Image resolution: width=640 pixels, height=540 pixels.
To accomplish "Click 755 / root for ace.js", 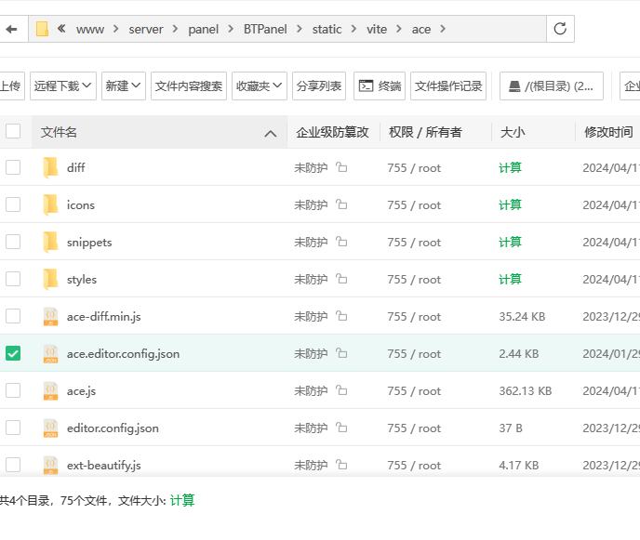I will (414, 391).
